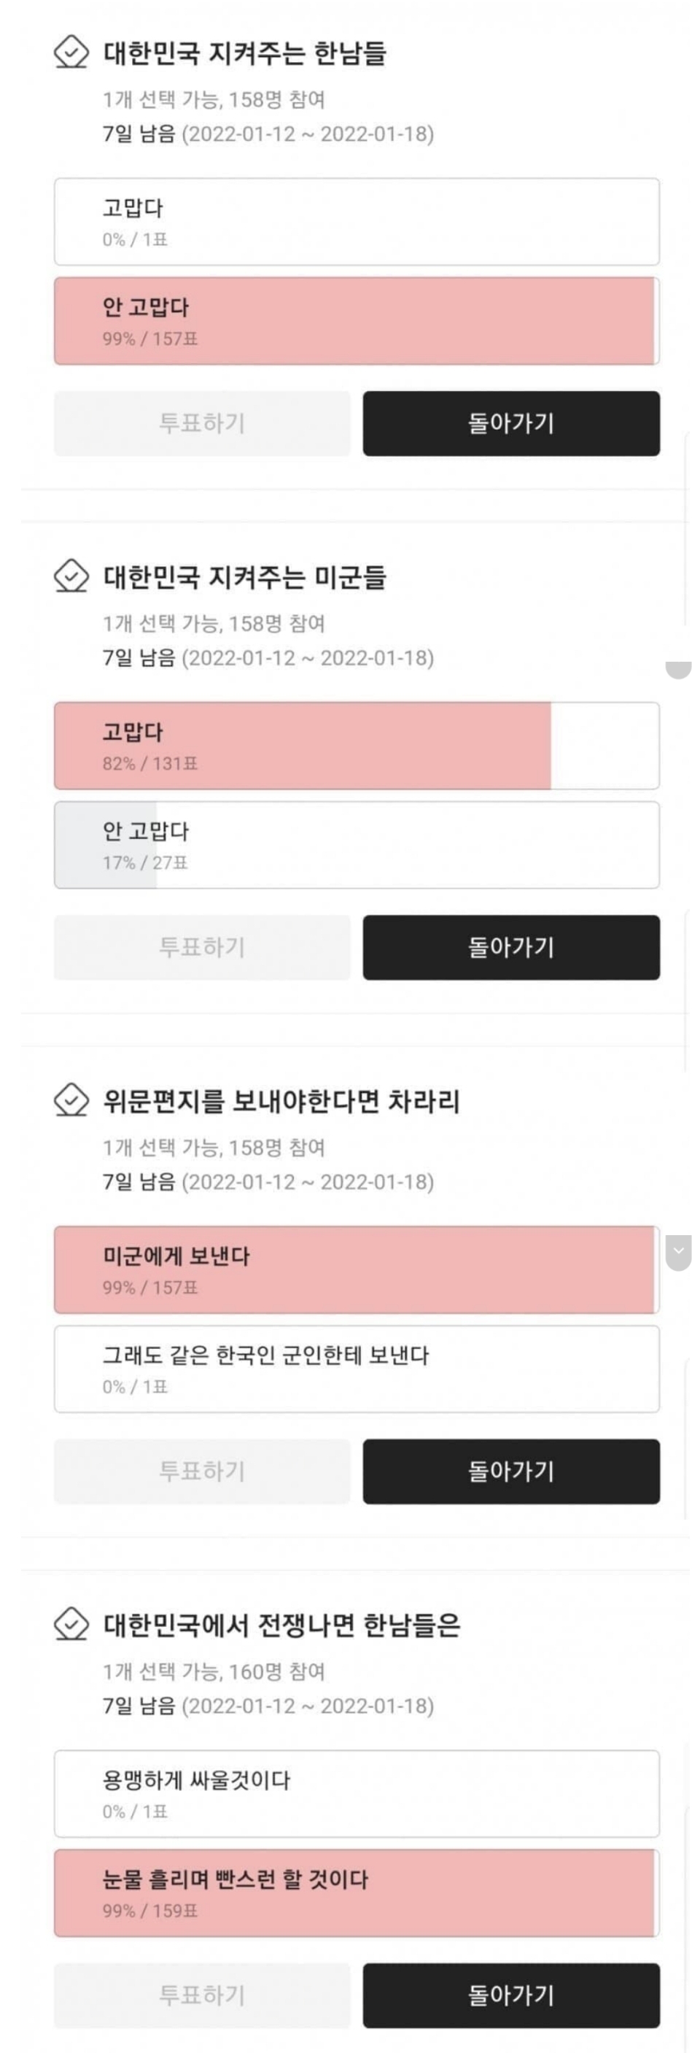Click '투표하기' under the 위문편지 poll
Image resolution: width=692 pixels, height=2053 pixels.
201,1472
